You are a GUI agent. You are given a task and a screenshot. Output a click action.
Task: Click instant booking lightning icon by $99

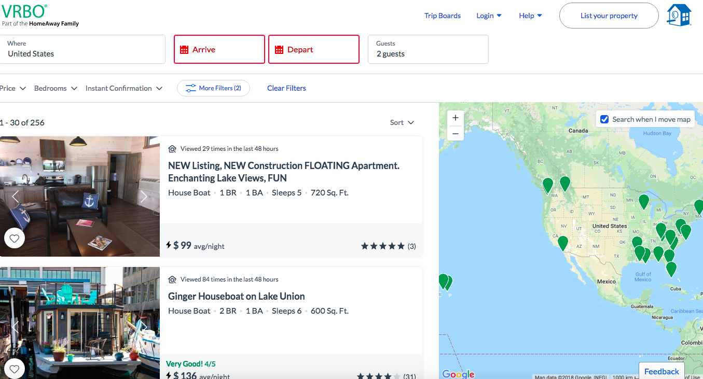click(x=169, y=245)
